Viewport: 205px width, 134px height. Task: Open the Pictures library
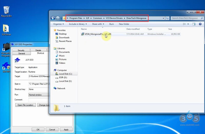pos(63,59)
